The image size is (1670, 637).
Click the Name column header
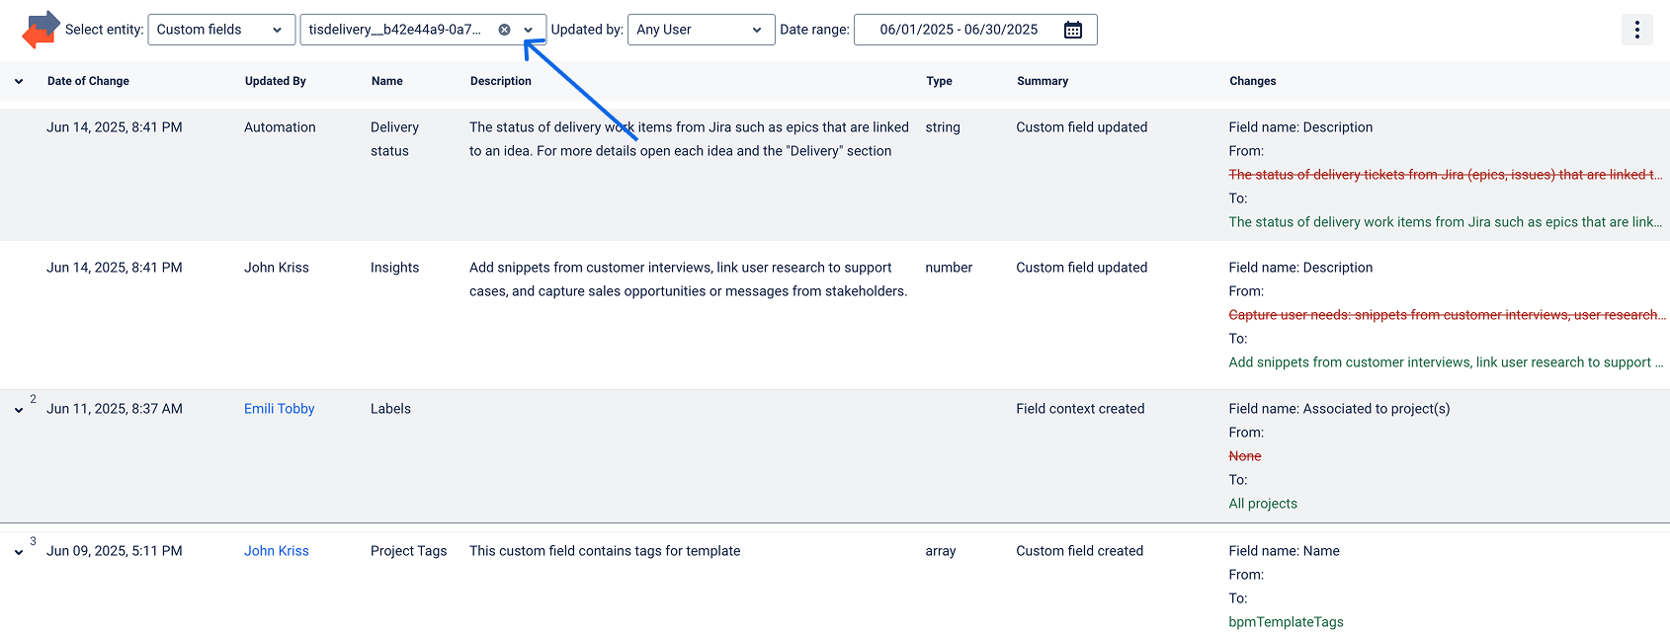pos(386,81)
